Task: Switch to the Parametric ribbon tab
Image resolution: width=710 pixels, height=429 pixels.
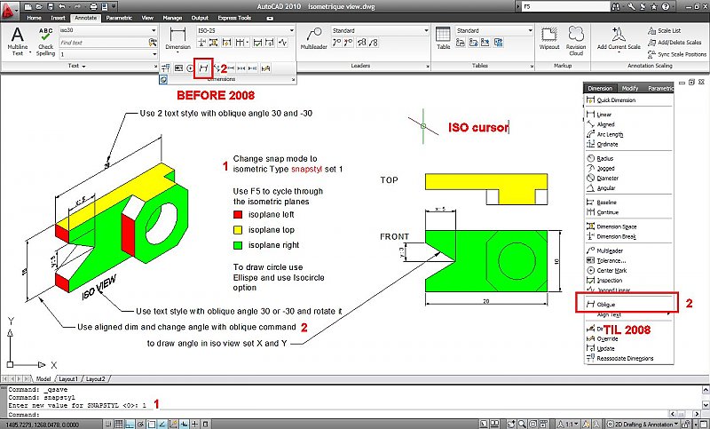Action: (119, 18)
